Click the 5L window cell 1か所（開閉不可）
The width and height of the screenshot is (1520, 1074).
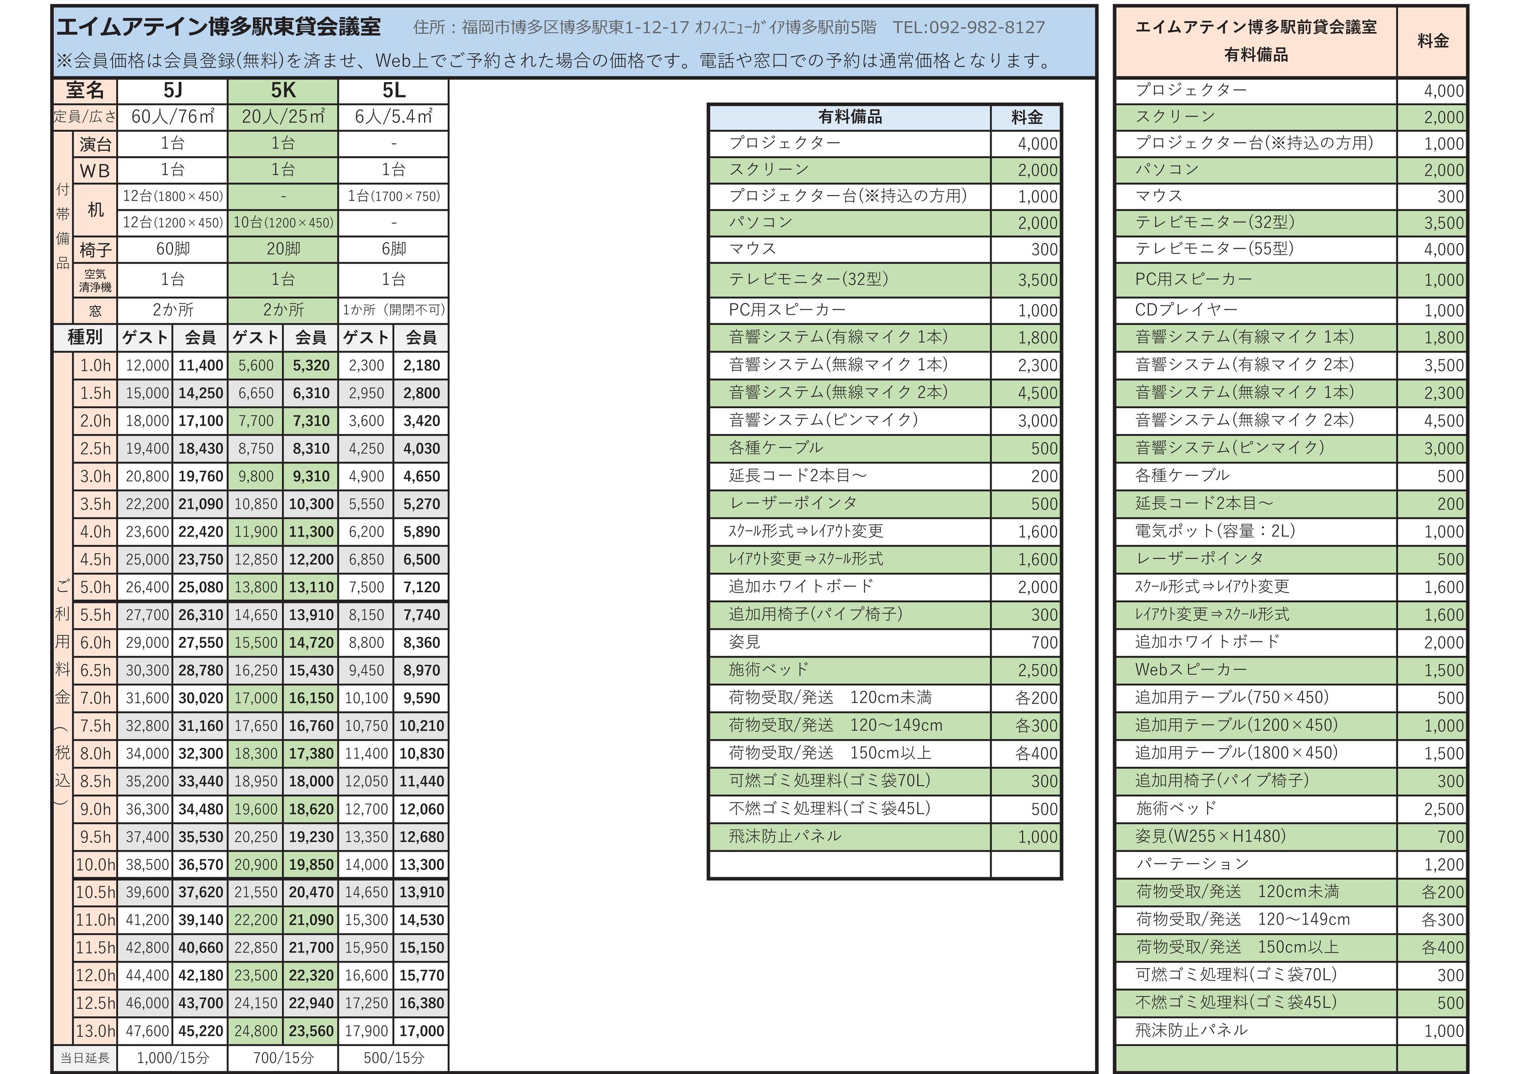coord(393,310)
